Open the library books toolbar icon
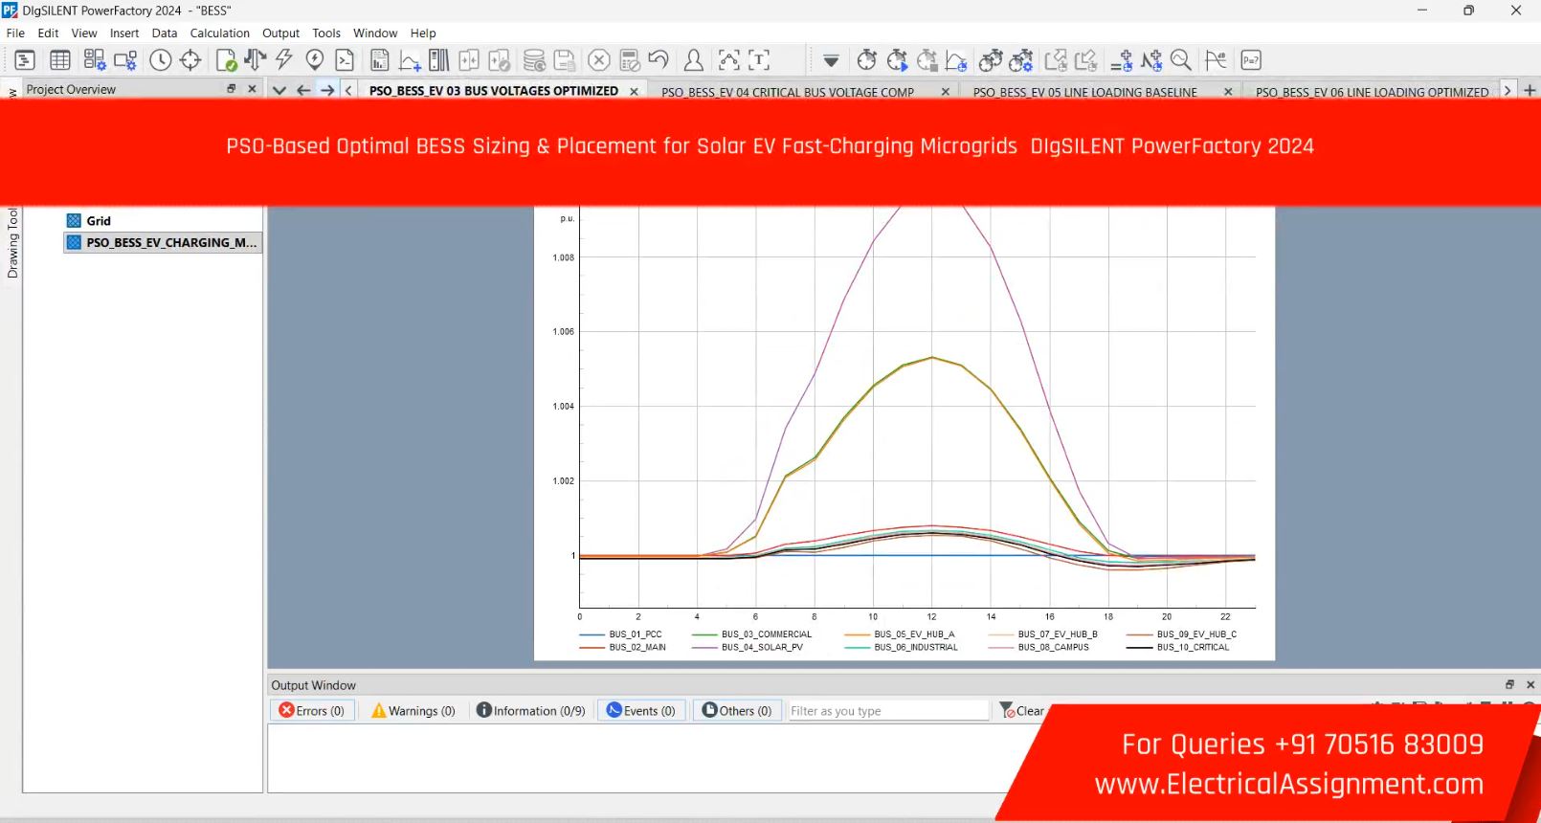 pos(439,60)
